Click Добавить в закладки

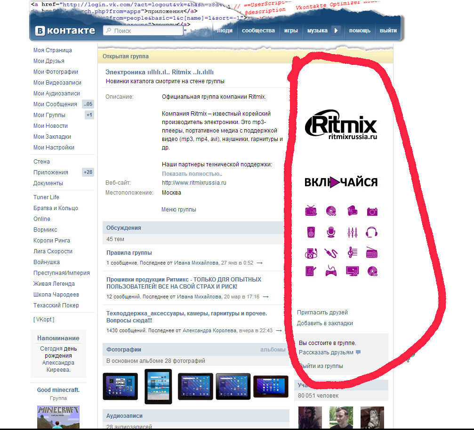pyautogui.click(x=325, y=323)
